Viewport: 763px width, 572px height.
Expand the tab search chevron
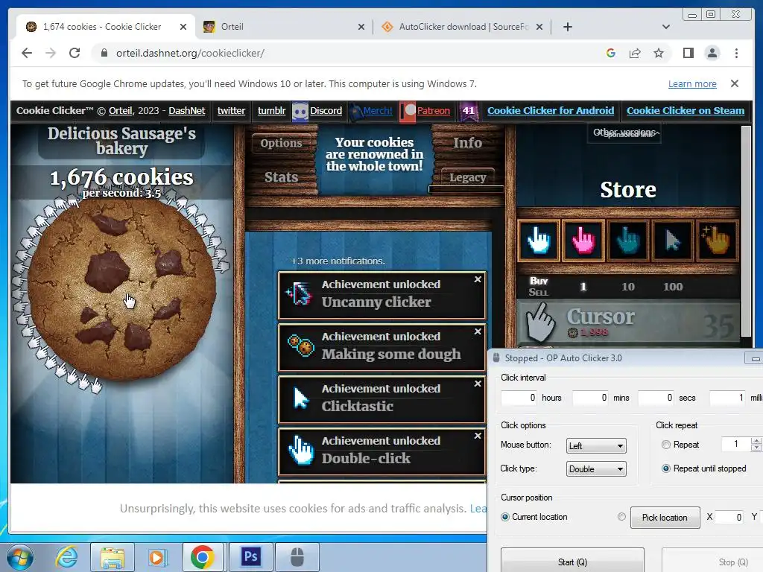666,27
